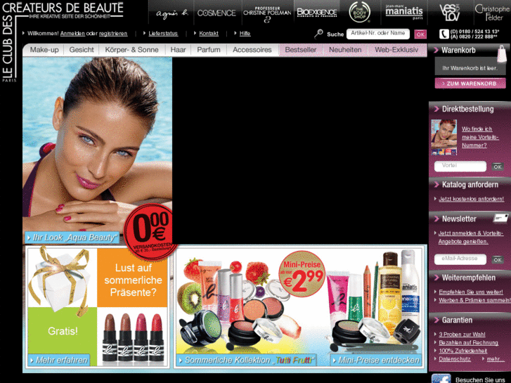Click the four lipsticks product image

(x=132, y=337)
